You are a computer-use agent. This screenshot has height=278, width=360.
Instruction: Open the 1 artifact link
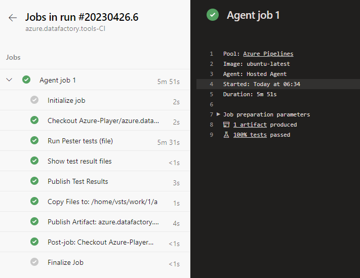click(250, 125)
